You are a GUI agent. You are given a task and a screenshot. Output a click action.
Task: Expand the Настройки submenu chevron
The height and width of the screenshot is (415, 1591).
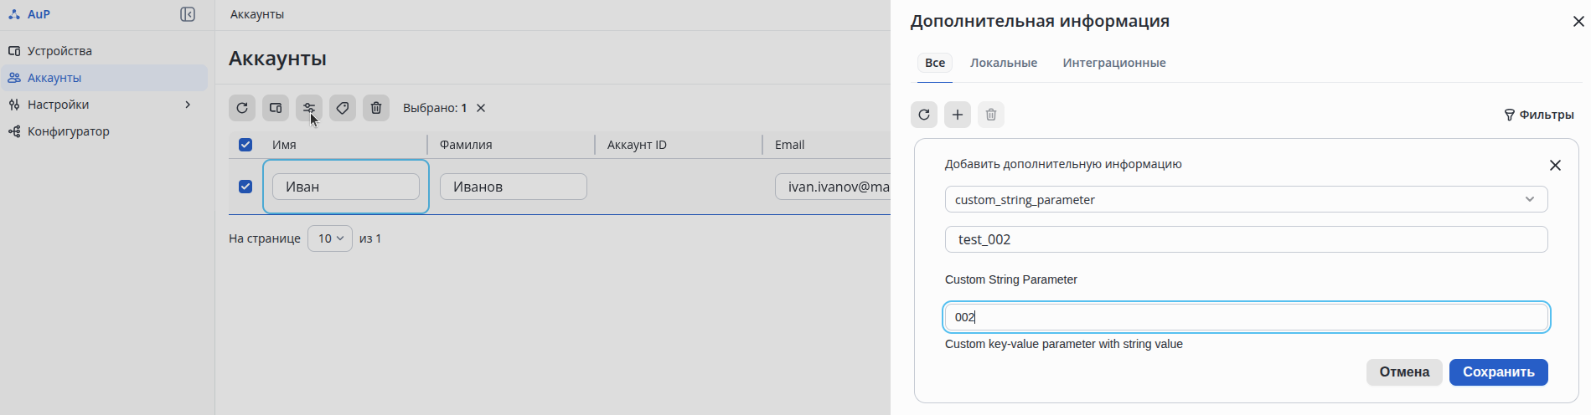188,105
